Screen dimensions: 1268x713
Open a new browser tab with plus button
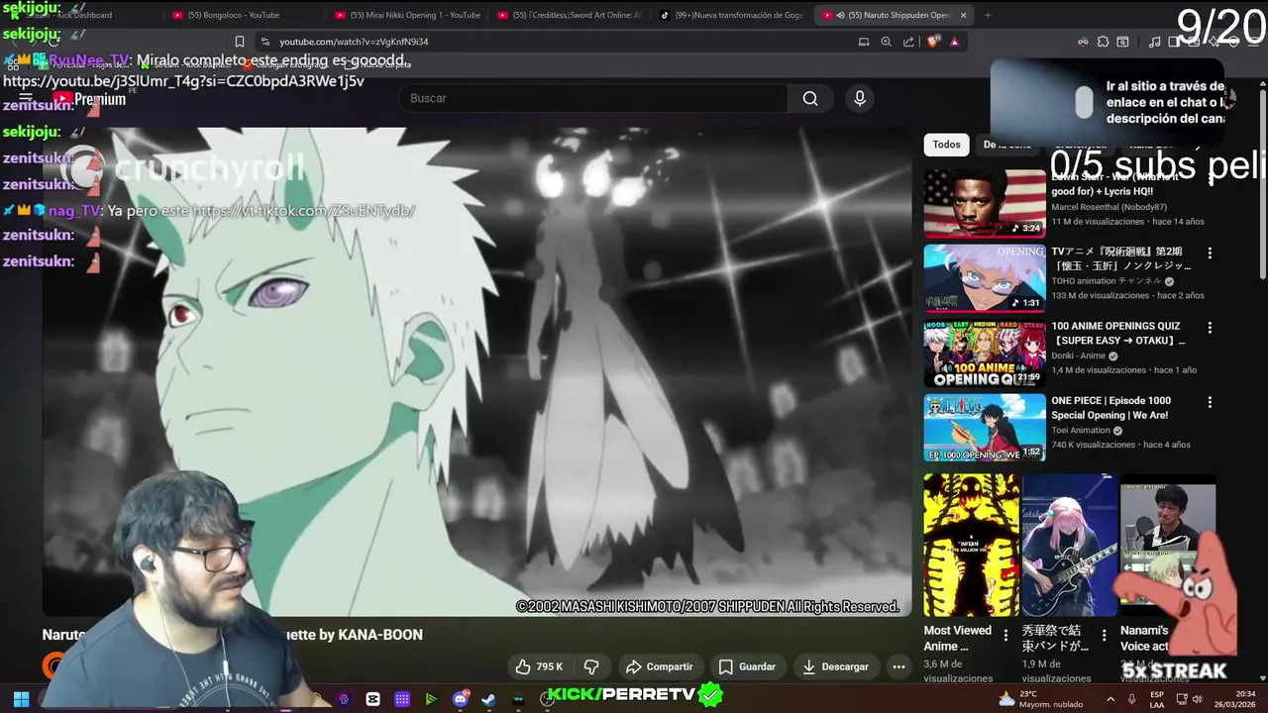click(x=988, y=15)
